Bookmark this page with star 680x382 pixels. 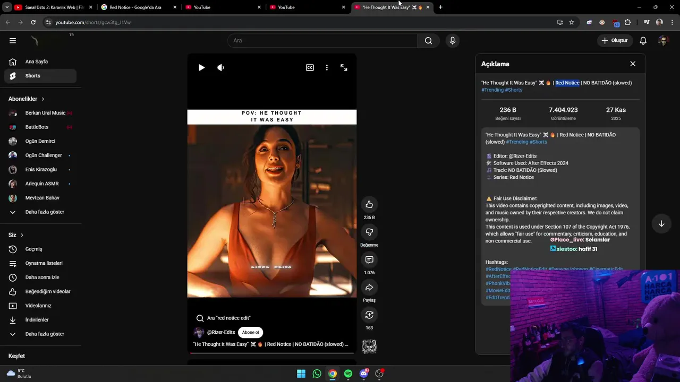(572, 22)
